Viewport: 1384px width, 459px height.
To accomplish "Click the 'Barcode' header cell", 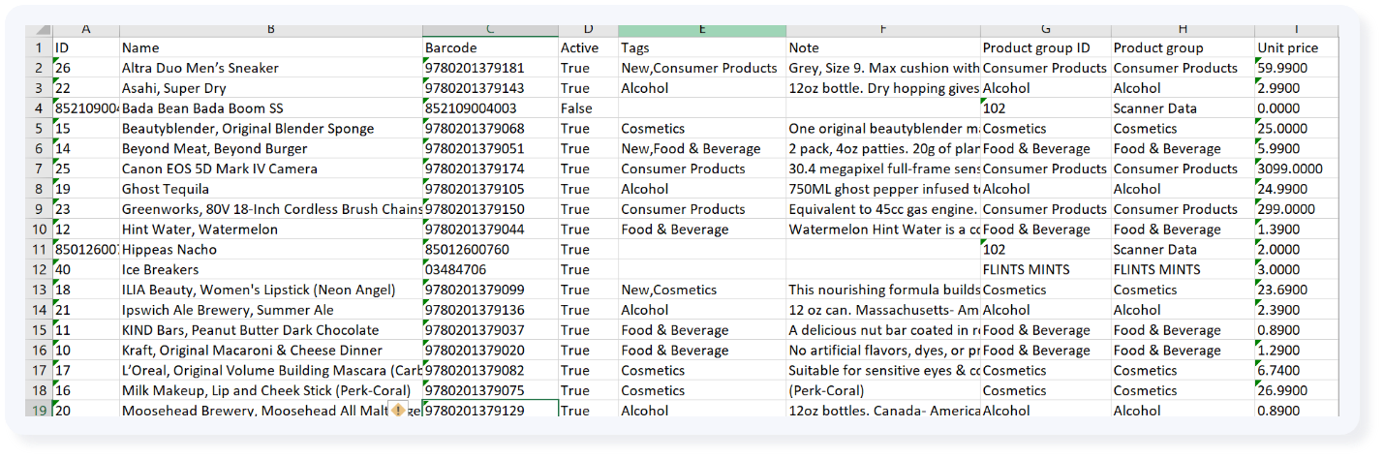I will coord(490,47).
